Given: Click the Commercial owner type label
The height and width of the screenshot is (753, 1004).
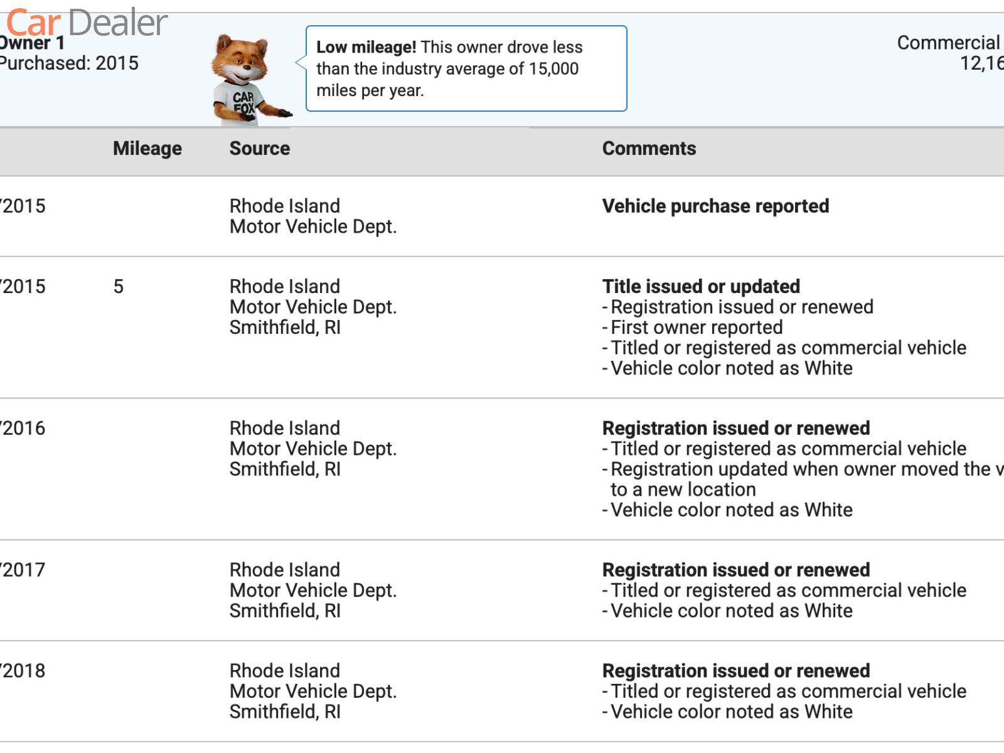Looking at the screenshot, I should coord(948,43).
